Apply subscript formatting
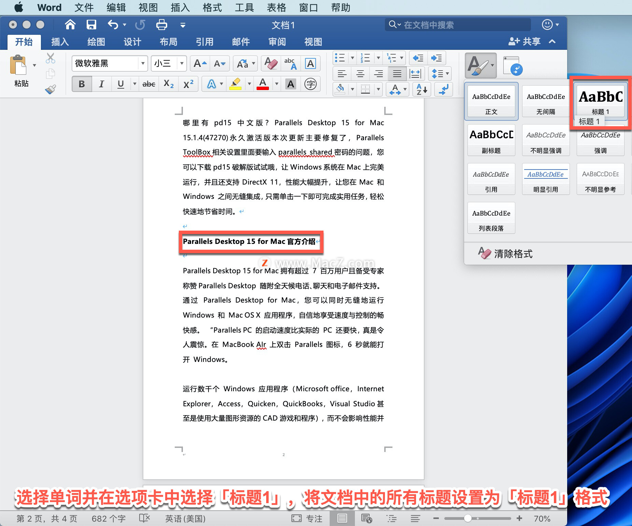 pyautogui.click(x=169, y=84)
